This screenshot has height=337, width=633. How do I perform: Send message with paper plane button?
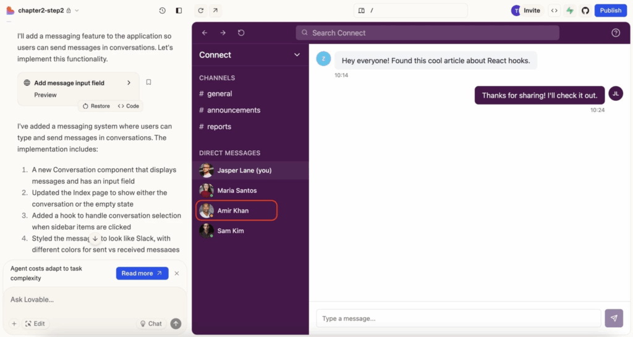point(614,318)
